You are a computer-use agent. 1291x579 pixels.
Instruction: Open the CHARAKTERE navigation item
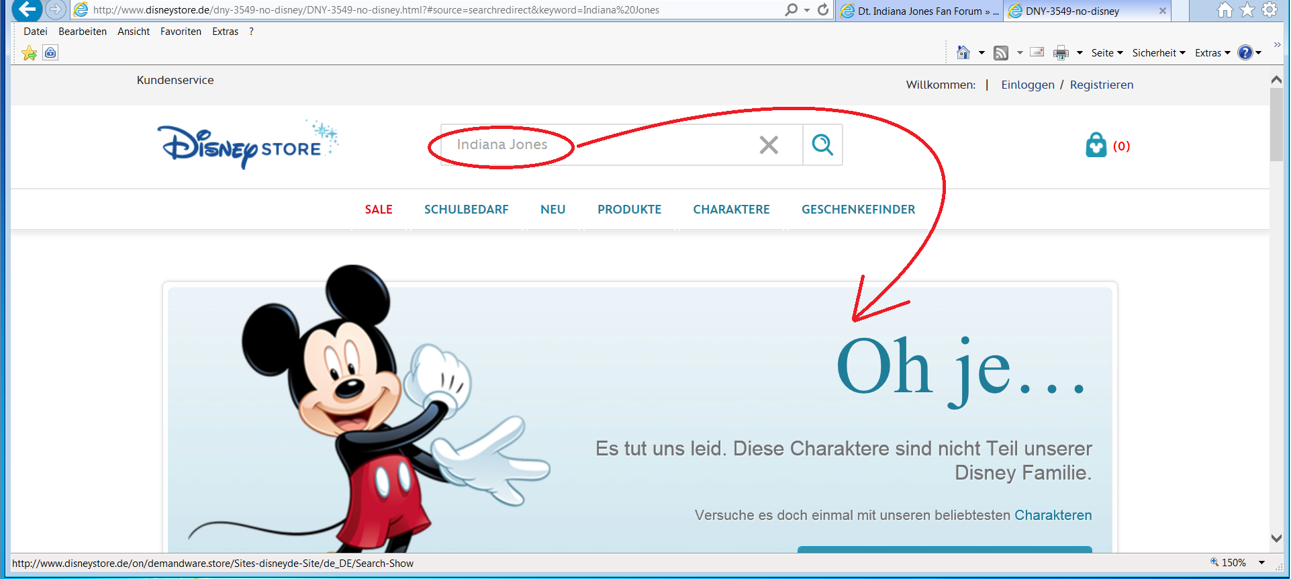point(731,210)
